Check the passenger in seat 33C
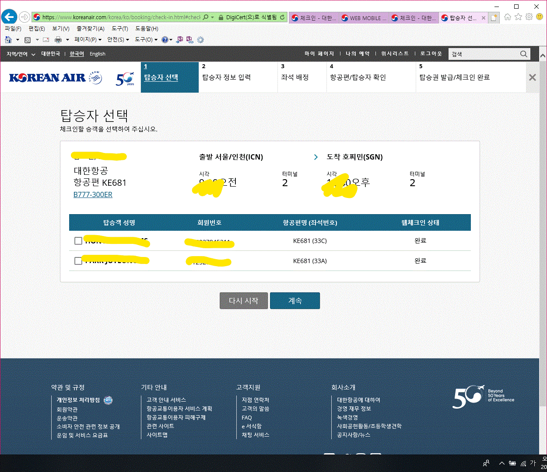This screenshot has width=547, height=472. pyautogui.click(x=78, y=241)
